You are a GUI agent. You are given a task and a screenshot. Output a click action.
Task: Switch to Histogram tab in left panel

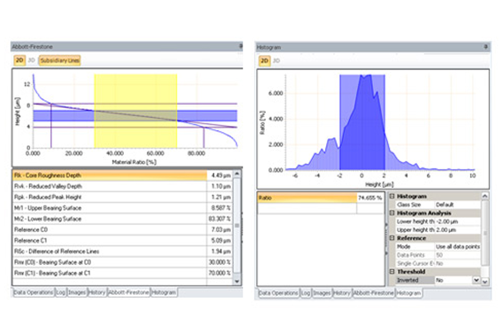(164, 293)
